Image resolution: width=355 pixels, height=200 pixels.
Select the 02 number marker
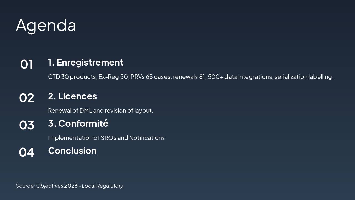point(27,98)
